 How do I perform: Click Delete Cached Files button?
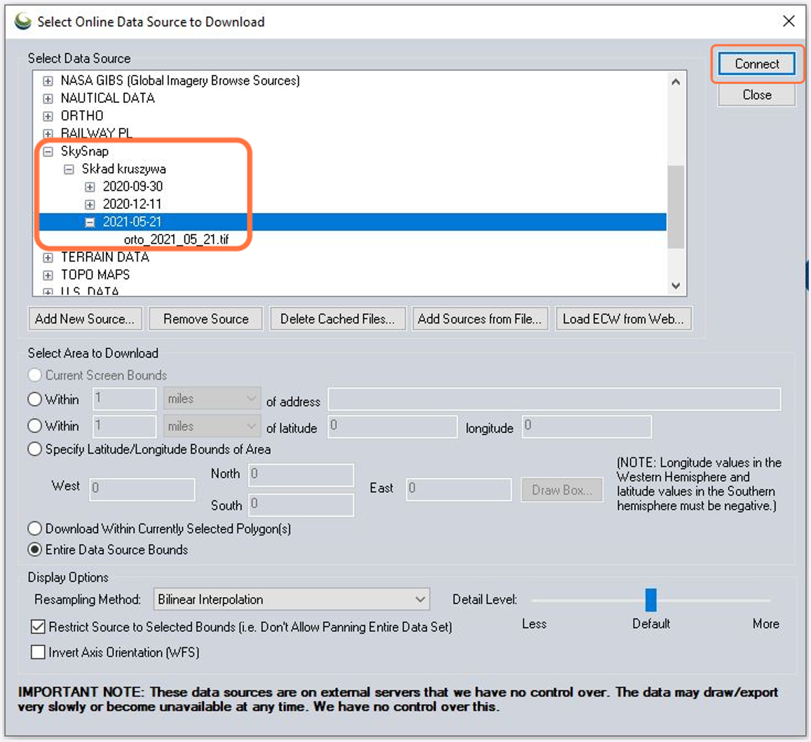[x=337, y=319]
